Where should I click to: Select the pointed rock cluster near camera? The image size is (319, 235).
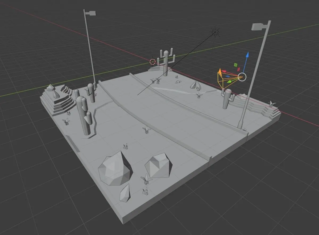196,85
